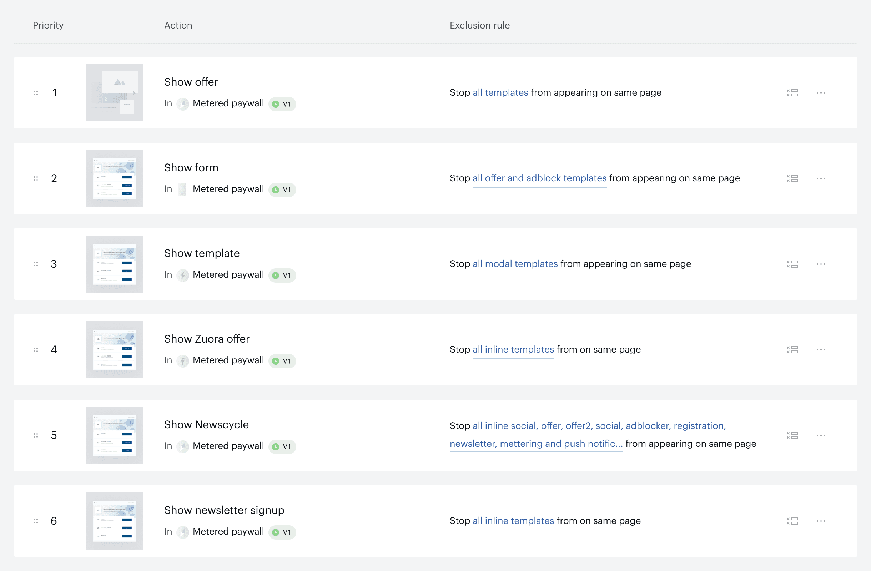
Task: Open three-dot menu on newsletter signup row
Action: click(x=821, y=521)
